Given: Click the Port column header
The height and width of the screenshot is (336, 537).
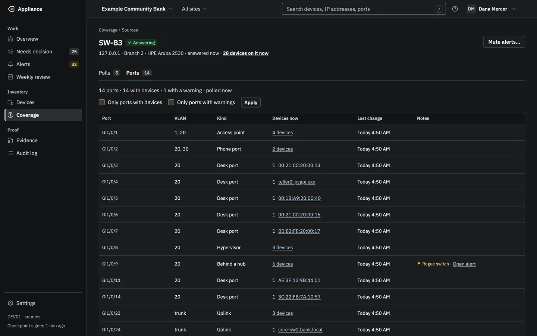Looking at the screenshot, I should click(x=107, y=118).
